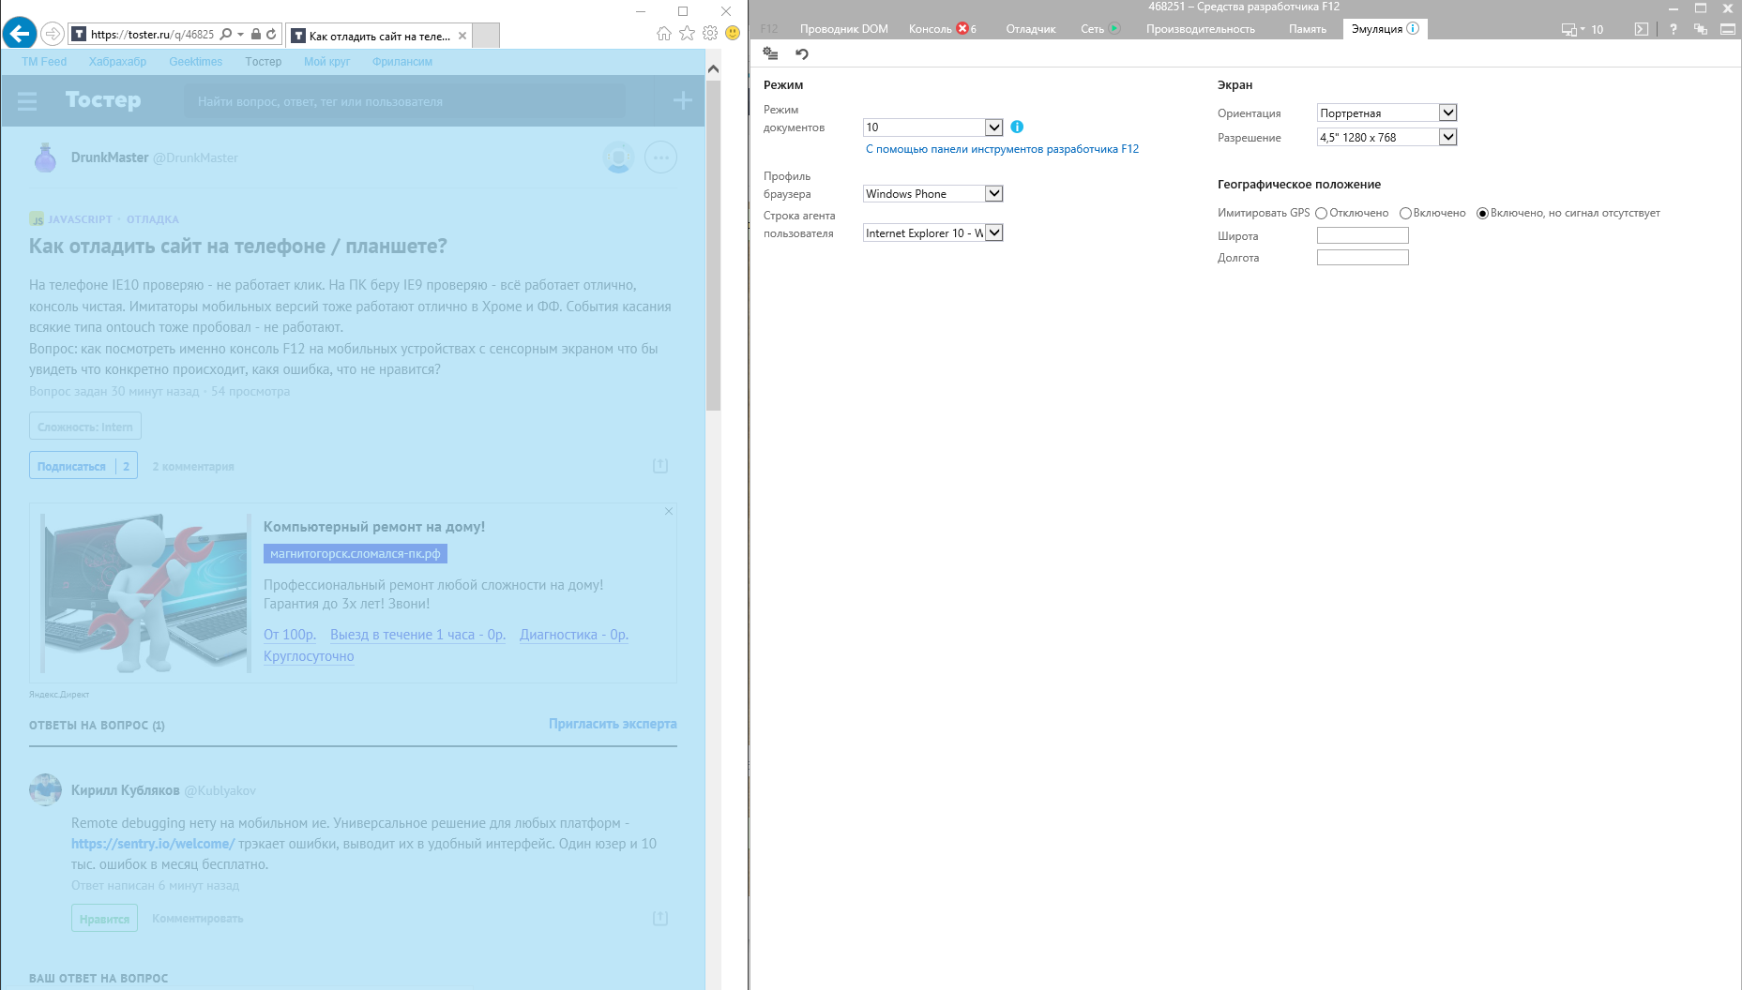Click the Пригласить эксперта link

(x=613, y=724)
